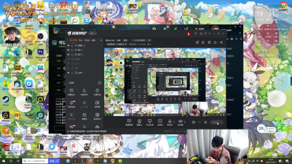Open the 多人连麦 download tool
The image size is (292, 164).
pyautogui.click(x=84, y=104)
